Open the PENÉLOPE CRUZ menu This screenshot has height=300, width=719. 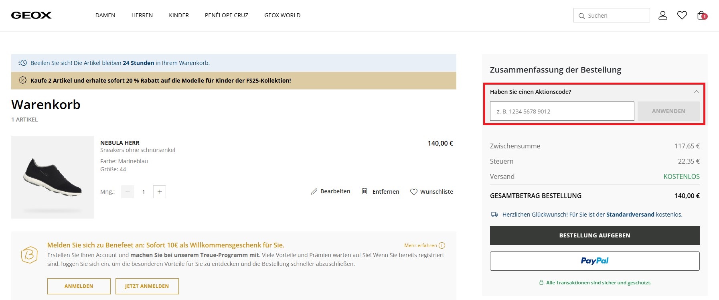pyautogui.click(x=227, y=15)
